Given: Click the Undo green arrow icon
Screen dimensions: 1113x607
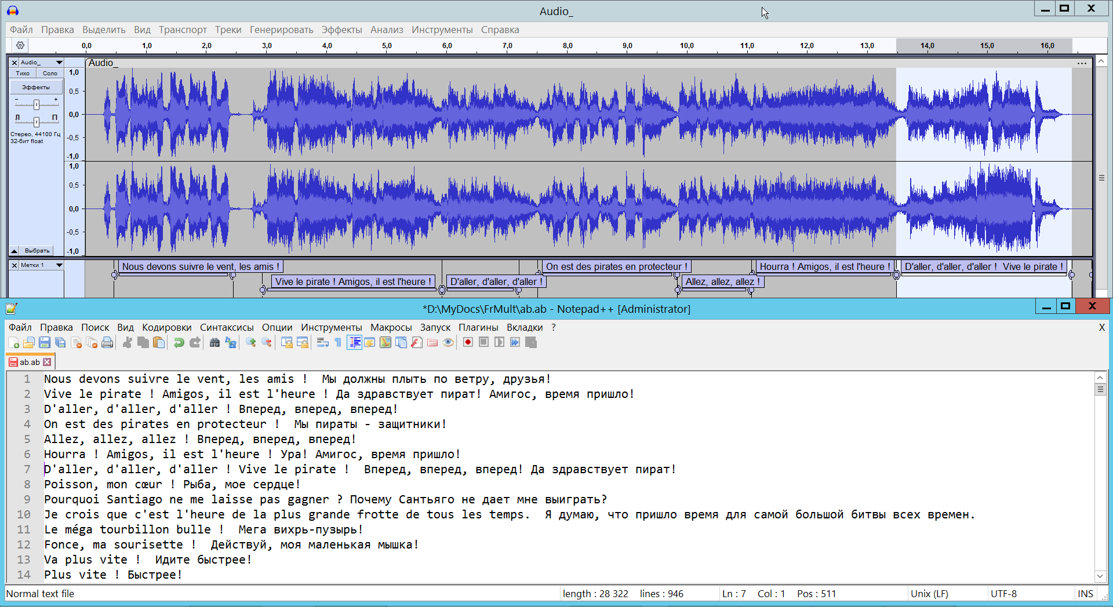Looking at the screenshot, I should point(179,342).
